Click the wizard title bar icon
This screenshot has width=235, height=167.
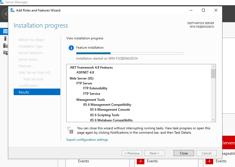[13, 10]
